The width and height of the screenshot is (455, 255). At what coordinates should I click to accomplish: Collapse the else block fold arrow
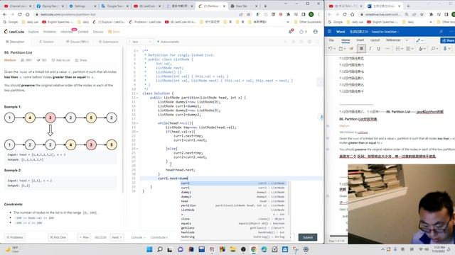coord(137,149)
